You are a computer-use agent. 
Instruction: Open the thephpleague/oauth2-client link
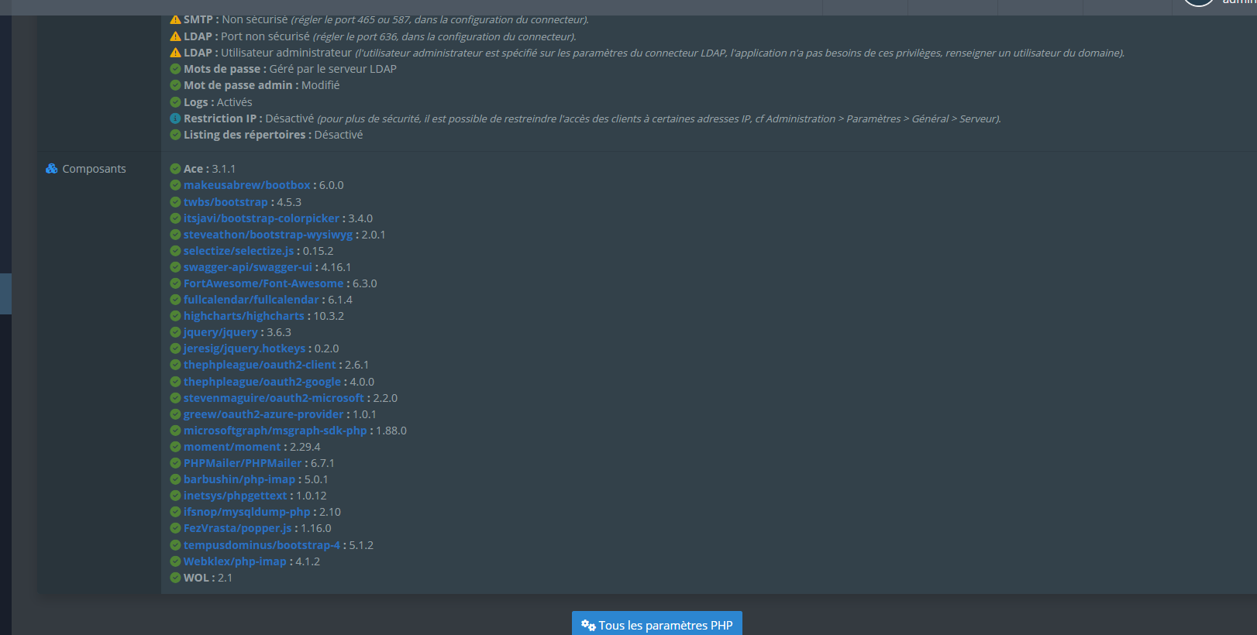pos(260,365)
